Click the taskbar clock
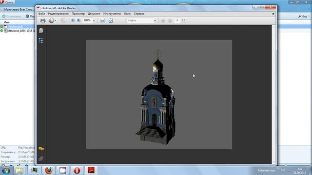Viewport: 312px width, 175px height. click(x=300, y=171)
